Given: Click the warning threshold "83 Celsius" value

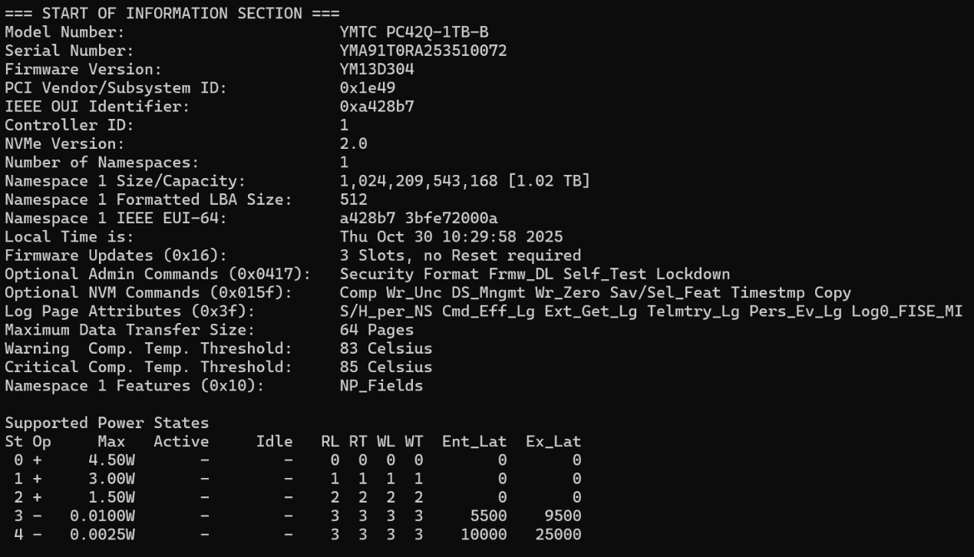Looking at the screenshot, I should point(386,348).
